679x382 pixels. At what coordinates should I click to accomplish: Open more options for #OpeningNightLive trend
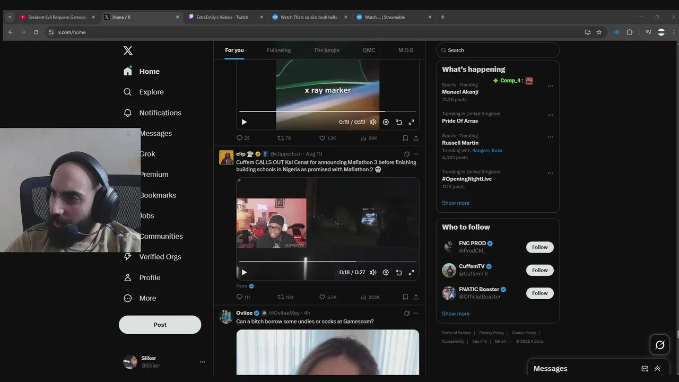(x=550, y=173)
